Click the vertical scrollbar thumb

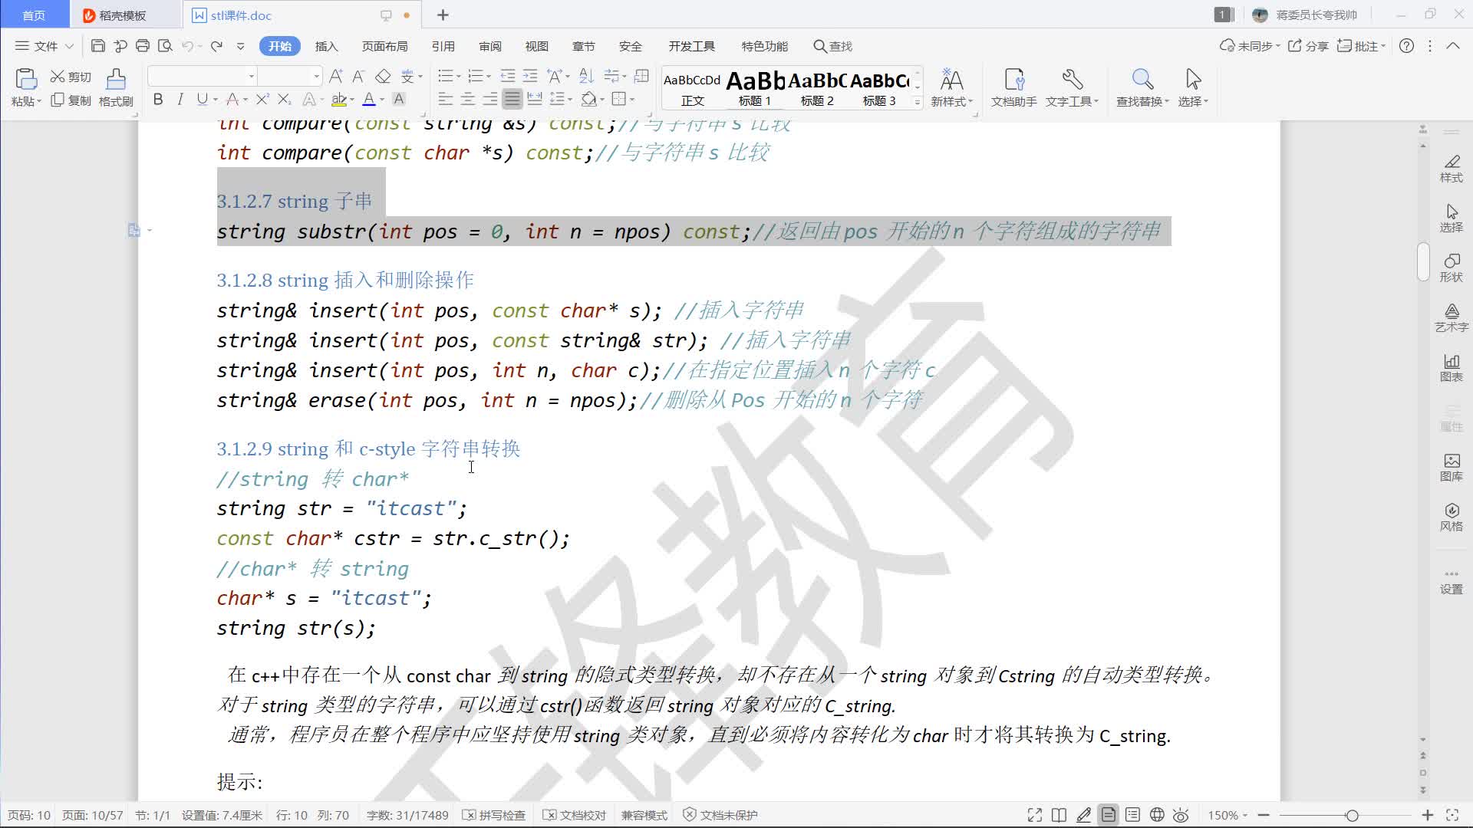1423,261
